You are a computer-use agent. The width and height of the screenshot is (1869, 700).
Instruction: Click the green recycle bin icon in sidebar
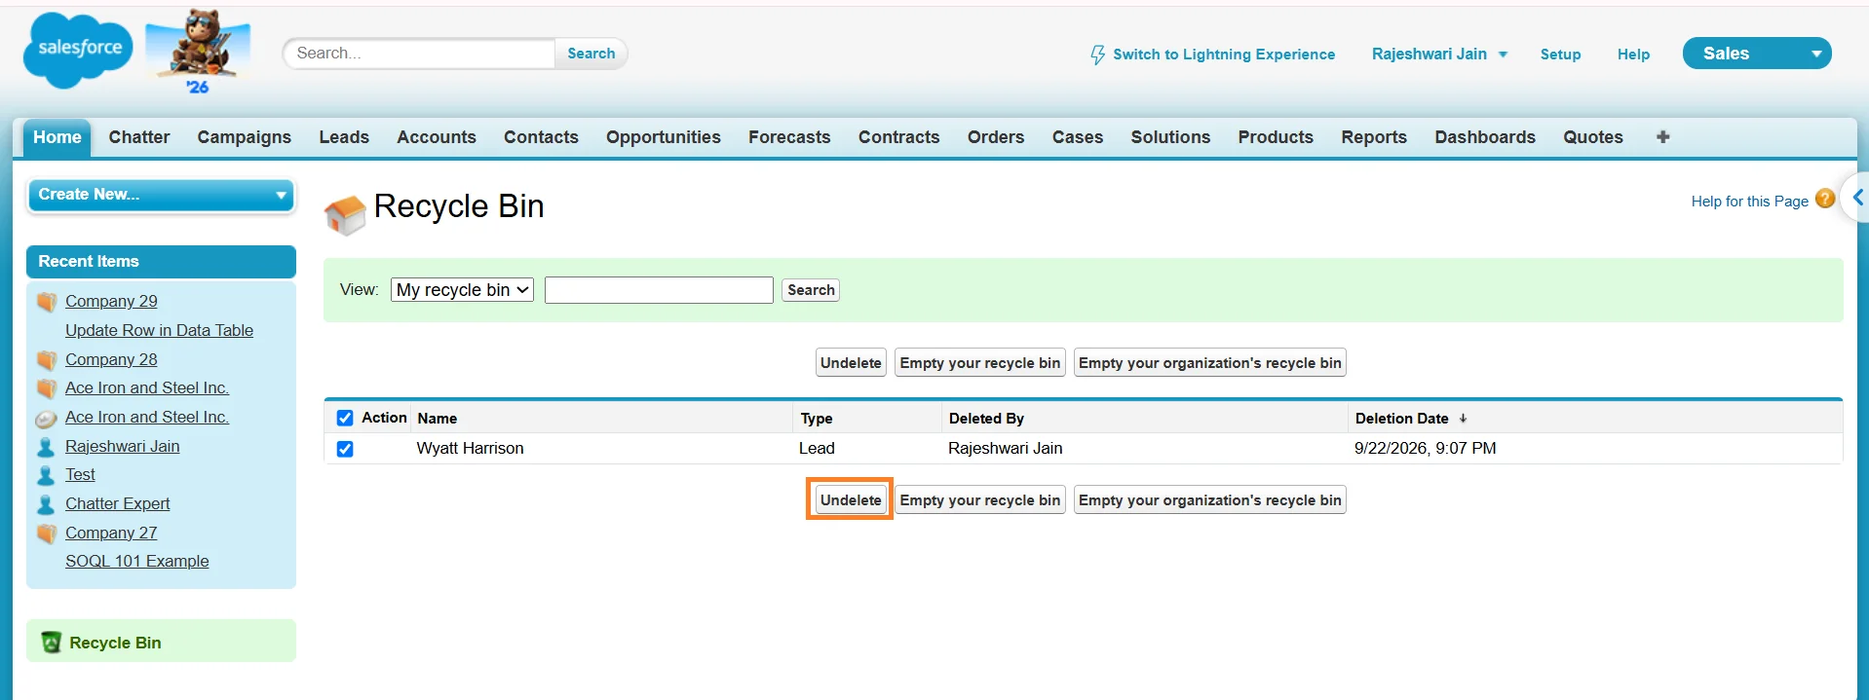click(x=52, y=643)
